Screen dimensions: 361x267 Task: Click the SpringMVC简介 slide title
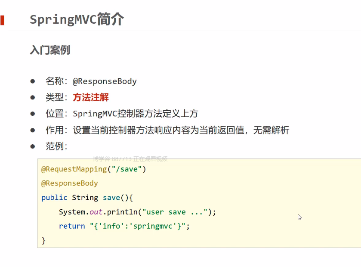click(77, 20)
